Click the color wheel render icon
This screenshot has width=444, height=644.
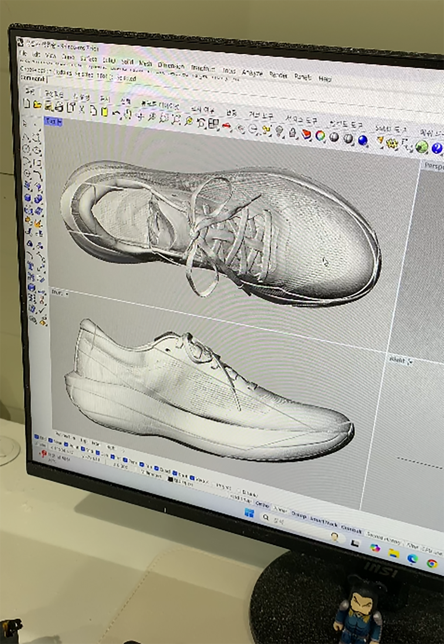[320, 136]
